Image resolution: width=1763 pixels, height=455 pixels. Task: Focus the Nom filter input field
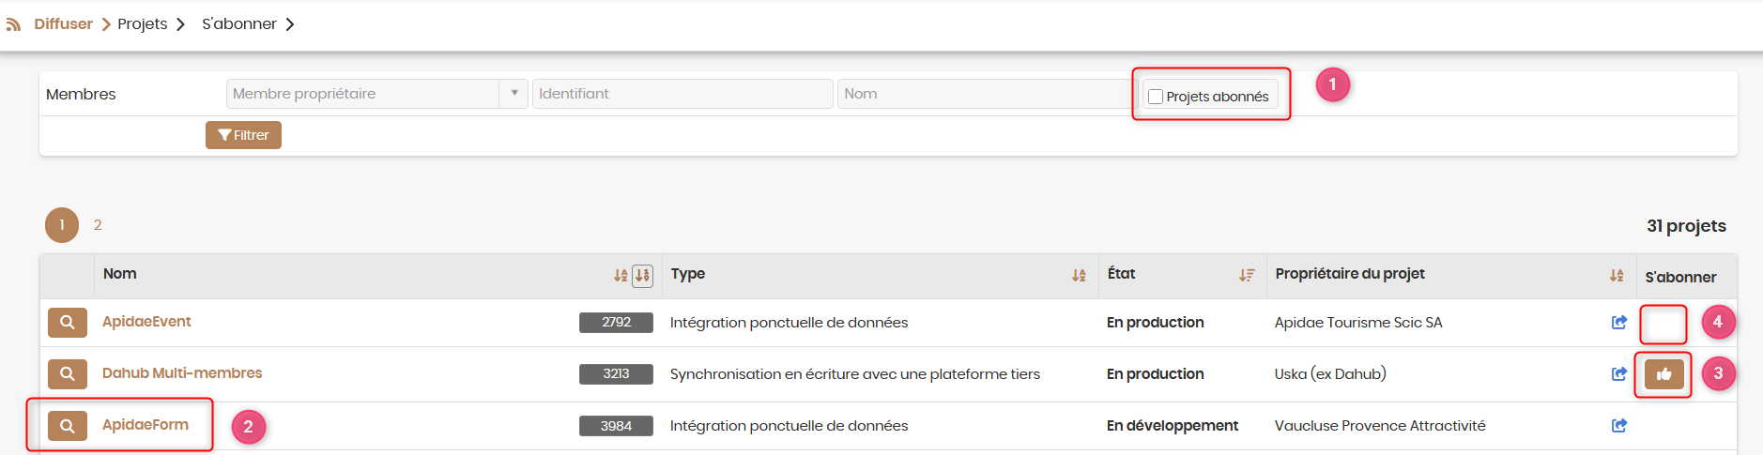click(987, 94)
